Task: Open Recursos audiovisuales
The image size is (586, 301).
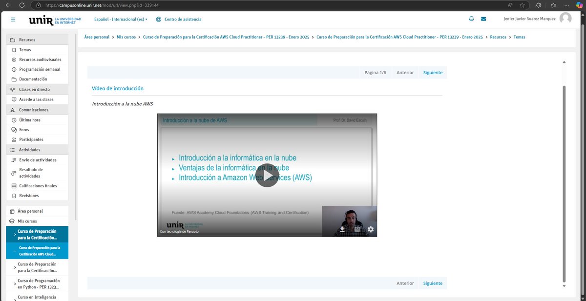Action: (38, 60)
